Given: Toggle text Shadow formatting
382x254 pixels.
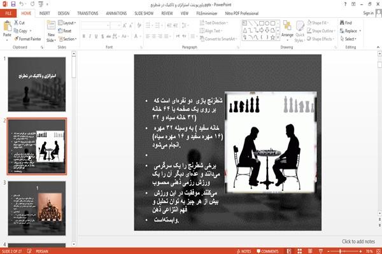Looking at the screenshot, I should [103, 36].
